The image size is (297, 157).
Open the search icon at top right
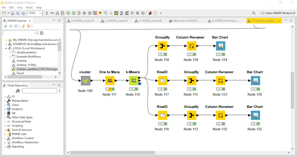click(254, 13)
